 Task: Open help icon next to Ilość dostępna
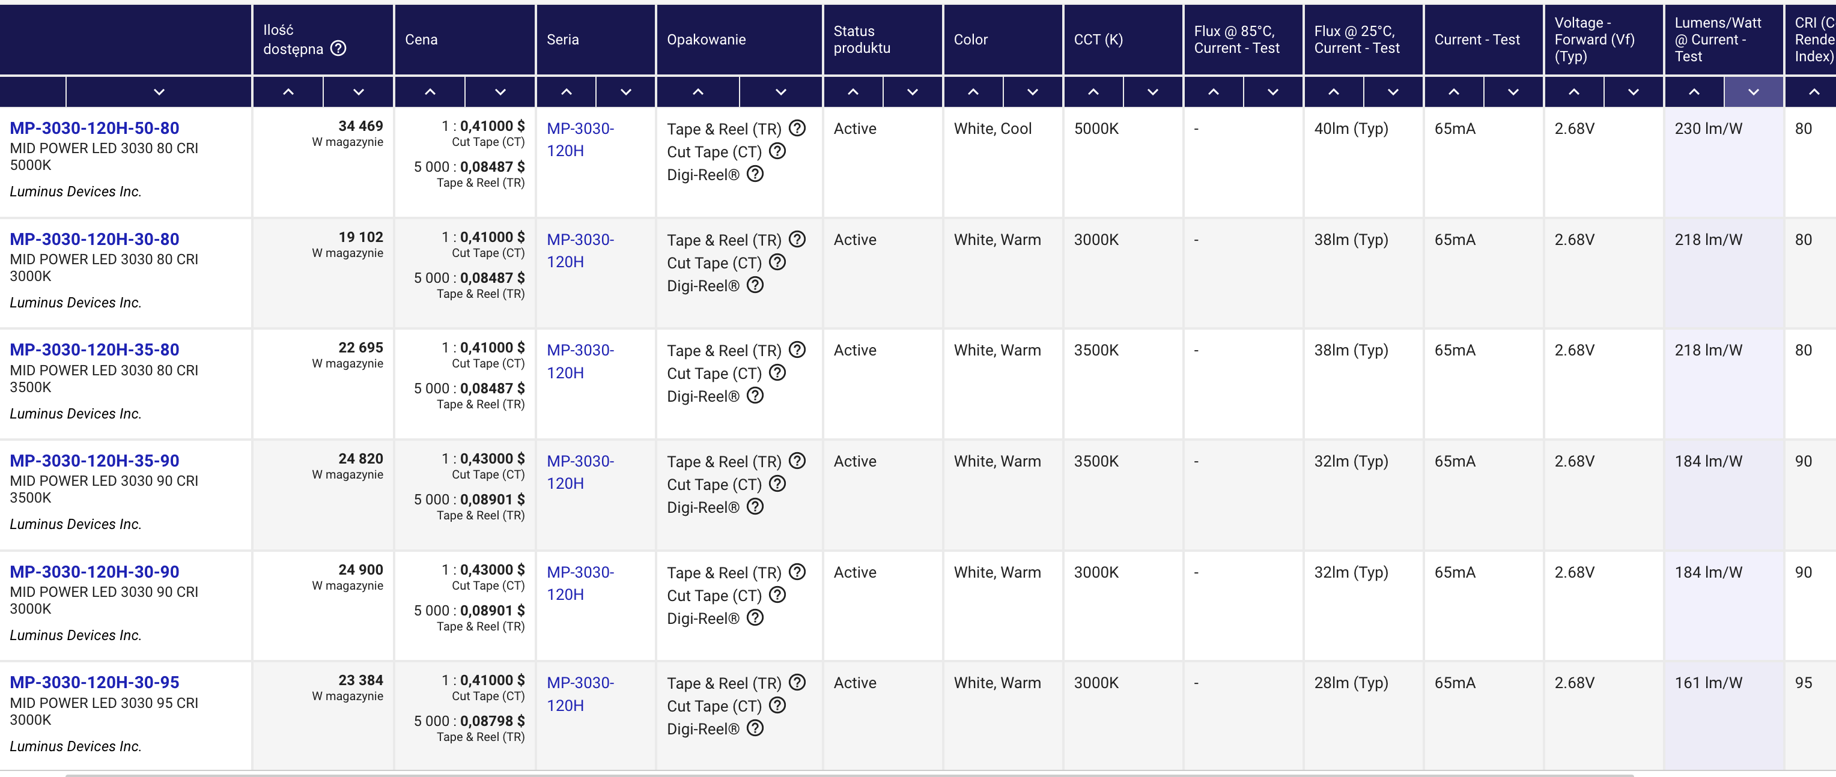pos(339,49)
